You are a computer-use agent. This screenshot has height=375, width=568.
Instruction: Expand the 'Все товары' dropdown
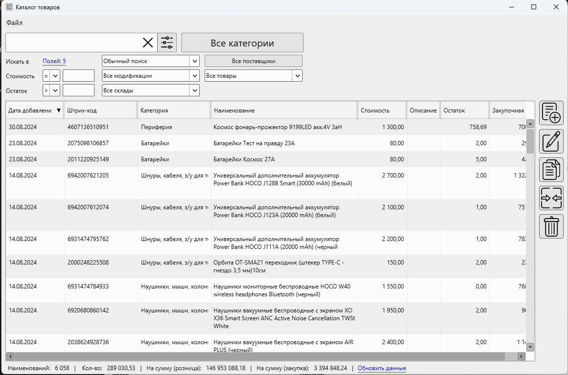click(x=253, y=76)
